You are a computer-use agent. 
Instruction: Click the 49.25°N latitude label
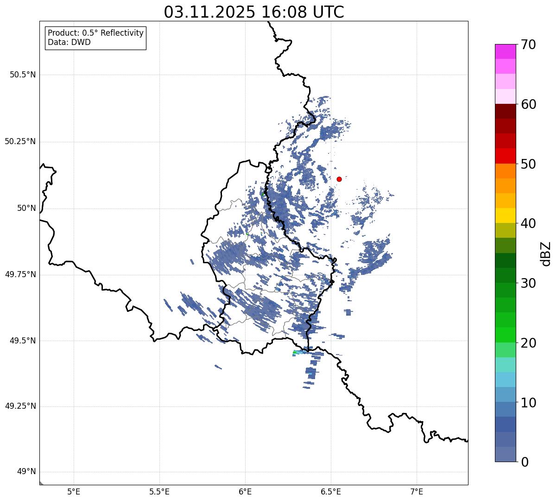tap(20, 406)
